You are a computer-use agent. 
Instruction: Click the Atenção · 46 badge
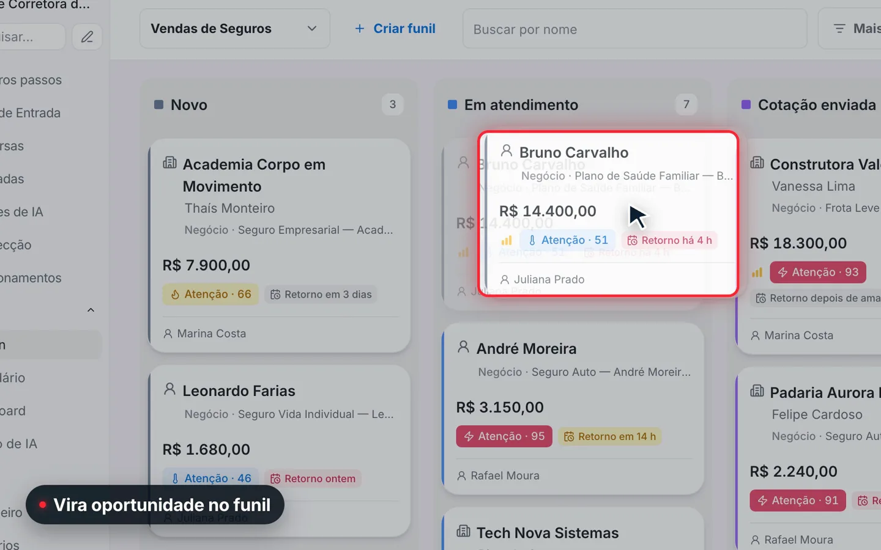(x=210, y=479)
